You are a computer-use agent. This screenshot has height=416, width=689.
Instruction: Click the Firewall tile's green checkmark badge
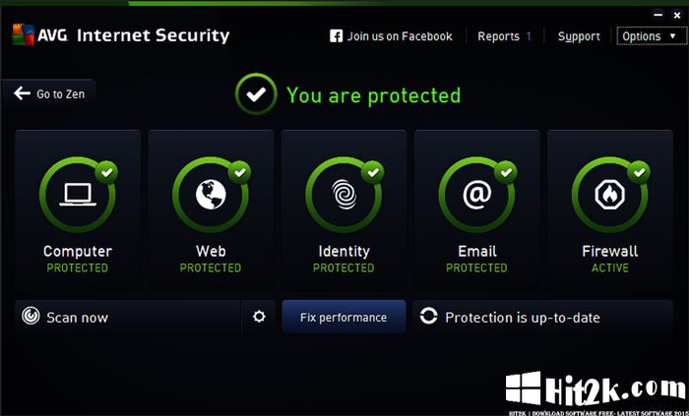click(x=638, y=171)
